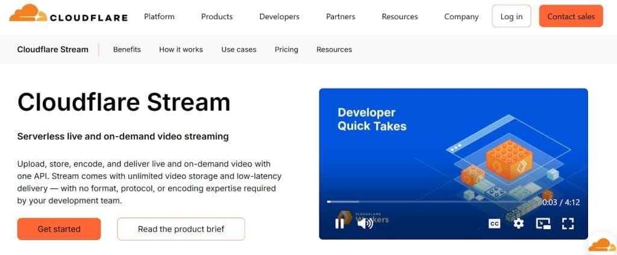Open the Company menu
This screenshot has height=255, width=617.
(462, 16)
